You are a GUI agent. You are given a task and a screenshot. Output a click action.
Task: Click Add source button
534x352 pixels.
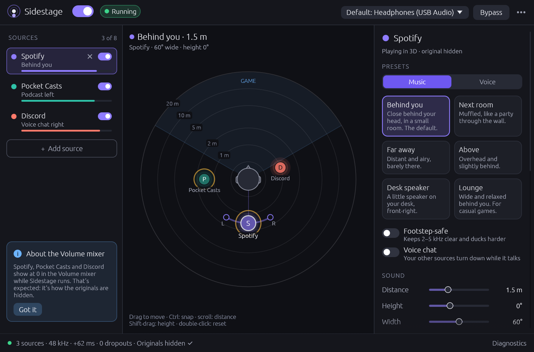(x=62, y=149)
